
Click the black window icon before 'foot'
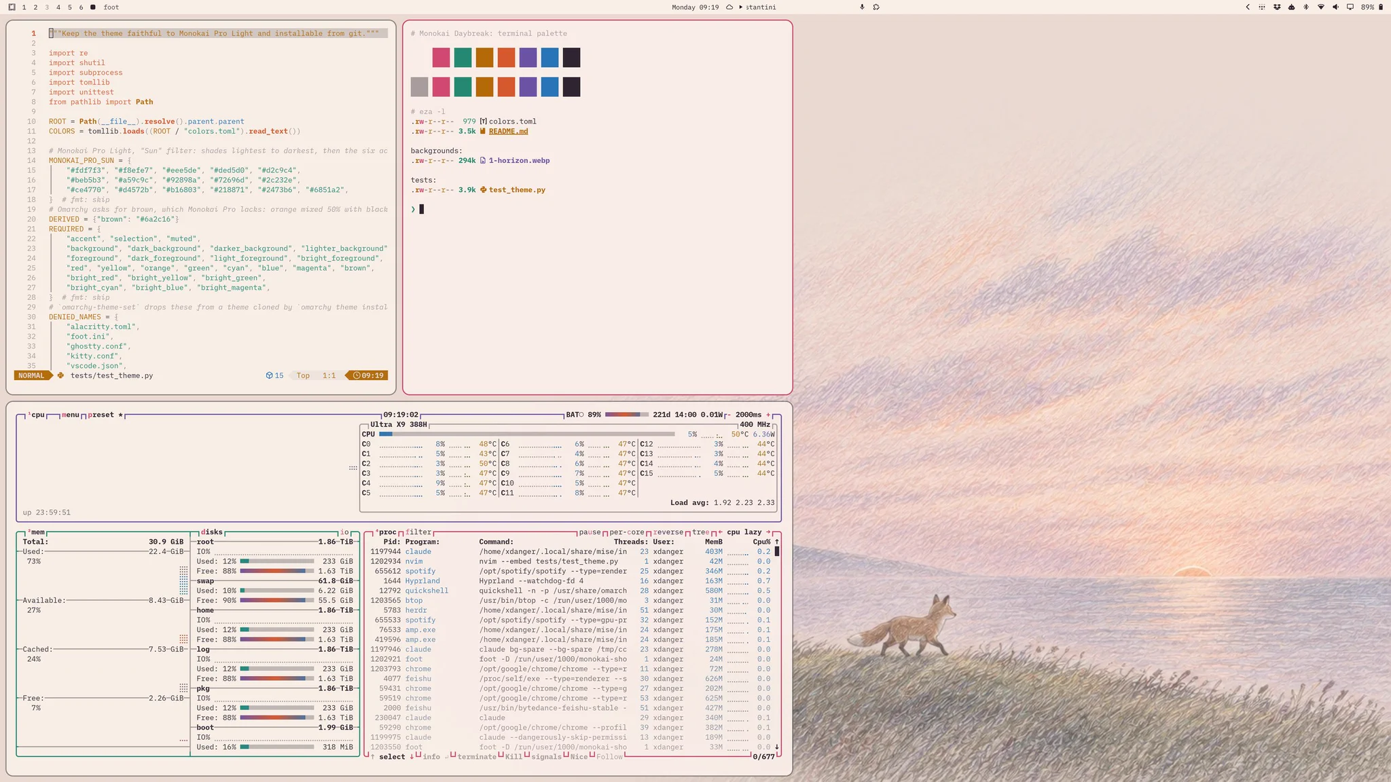[x=93, y=7]
